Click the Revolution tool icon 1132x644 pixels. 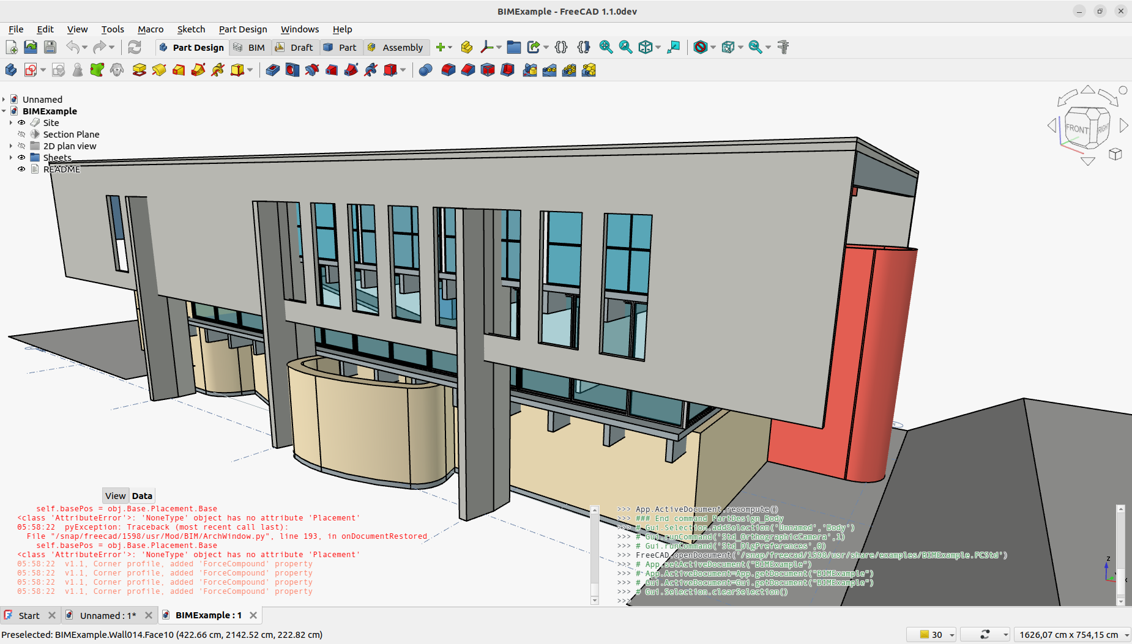click(x=159, y=70)
